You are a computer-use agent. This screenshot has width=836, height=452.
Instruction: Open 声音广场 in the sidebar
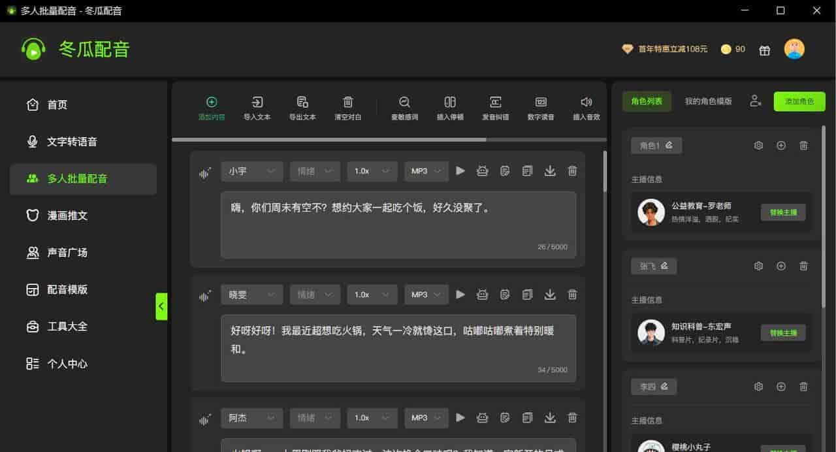click(x=83, y=252)
